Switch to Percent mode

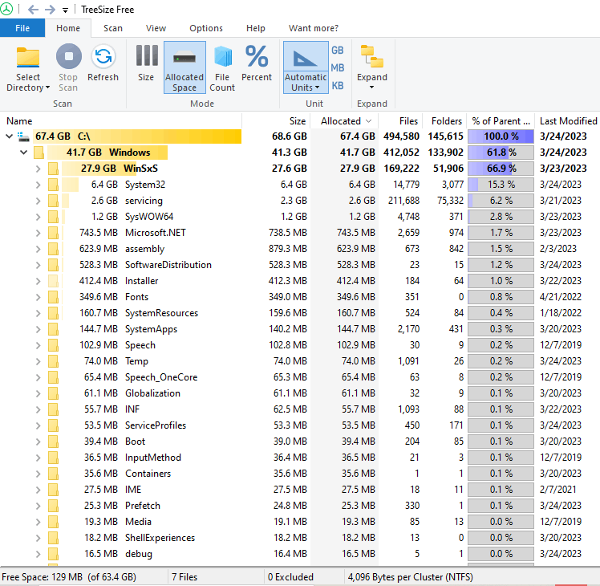pyautogui.click(x=257, y=63)
